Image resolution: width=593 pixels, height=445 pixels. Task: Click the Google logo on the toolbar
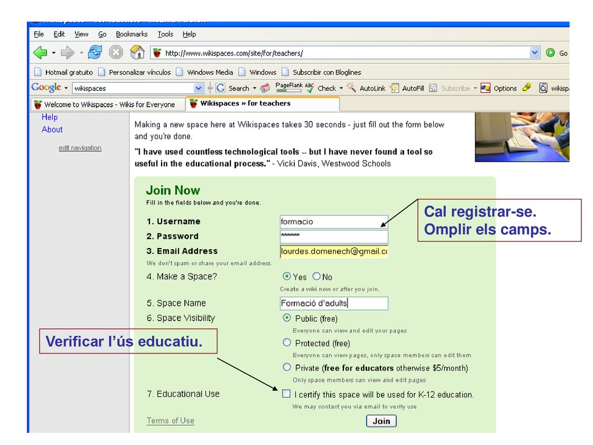pyautogui.click(x=46, y=87)
